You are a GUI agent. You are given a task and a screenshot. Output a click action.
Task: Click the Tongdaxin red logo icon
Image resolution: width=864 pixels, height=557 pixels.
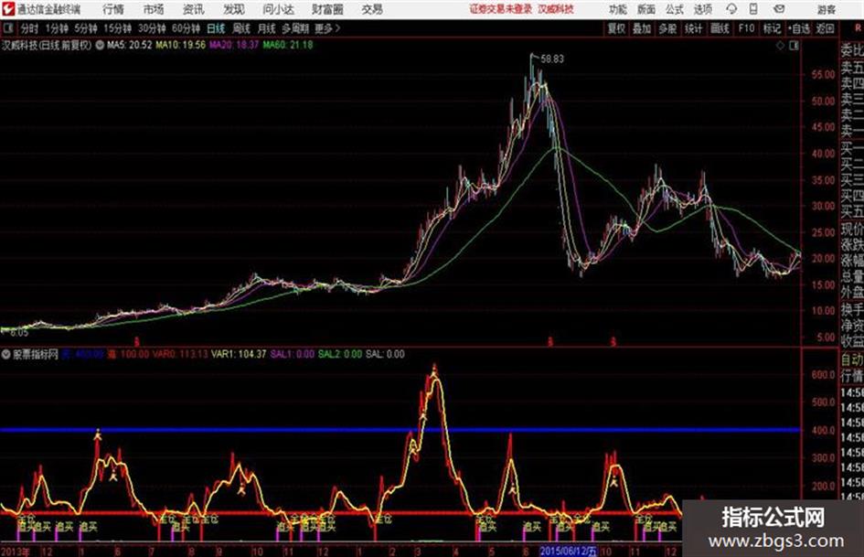click(x=7, y=9)
